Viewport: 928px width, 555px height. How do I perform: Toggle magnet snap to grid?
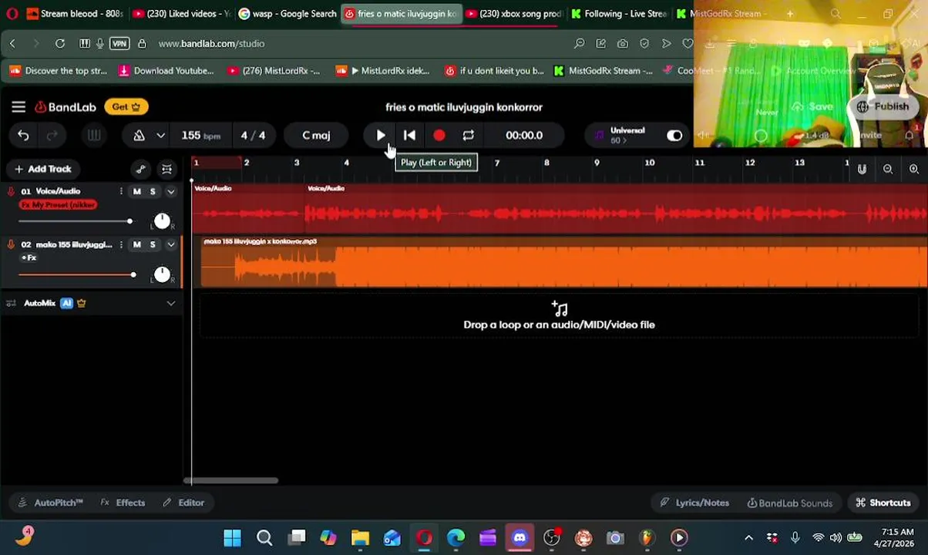(x=862, y=170)
